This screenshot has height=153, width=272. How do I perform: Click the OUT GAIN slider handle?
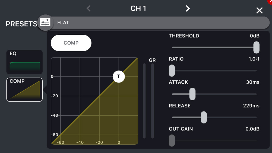point(172,141)
